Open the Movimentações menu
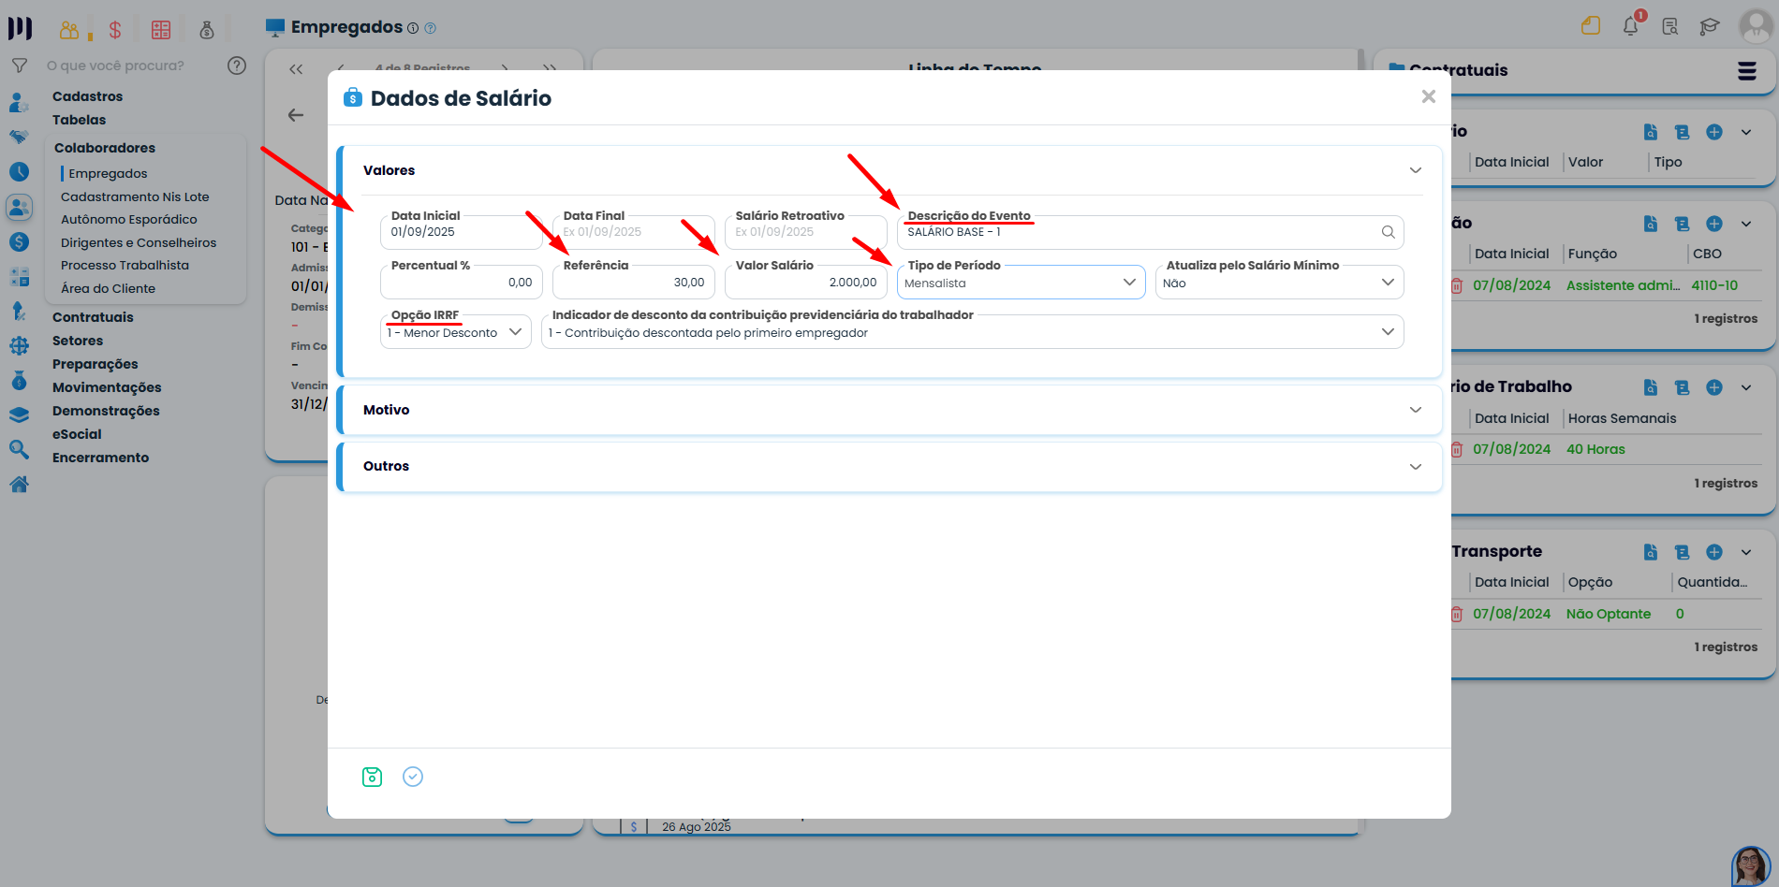 (x=107, y=387)
